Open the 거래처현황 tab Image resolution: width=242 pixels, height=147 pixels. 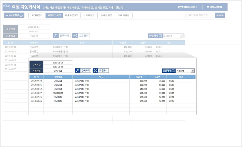pos(124,15)
